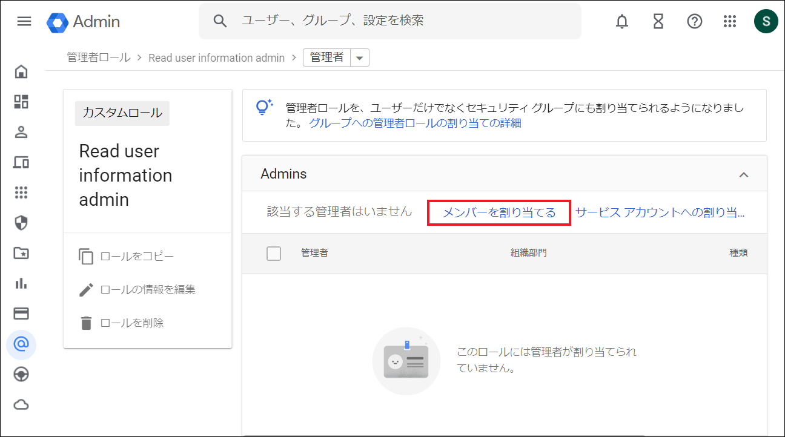Image resolution: width=785 pixels, height=437 pixels.
Task: Open Devices in the sidebar
Action: (21, 162)
